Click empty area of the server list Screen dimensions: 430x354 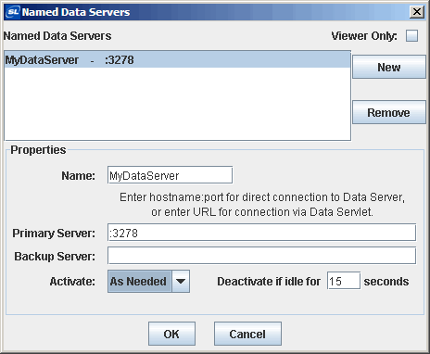click(178, 104)
